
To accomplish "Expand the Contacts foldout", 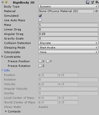I will [x=6, y=111].
